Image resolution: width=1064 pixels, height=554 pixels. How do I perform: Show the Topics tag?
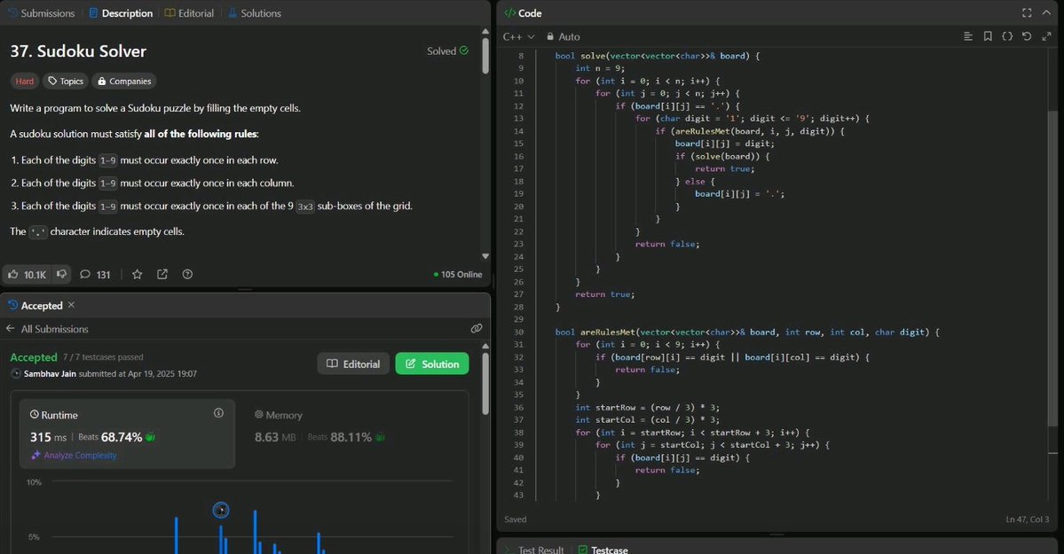(x=65, y=82)
